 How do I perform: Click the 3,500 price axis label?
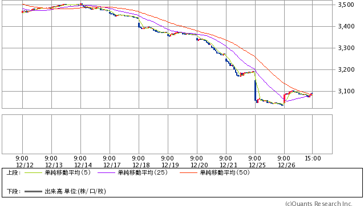click(x=346, y=5)
